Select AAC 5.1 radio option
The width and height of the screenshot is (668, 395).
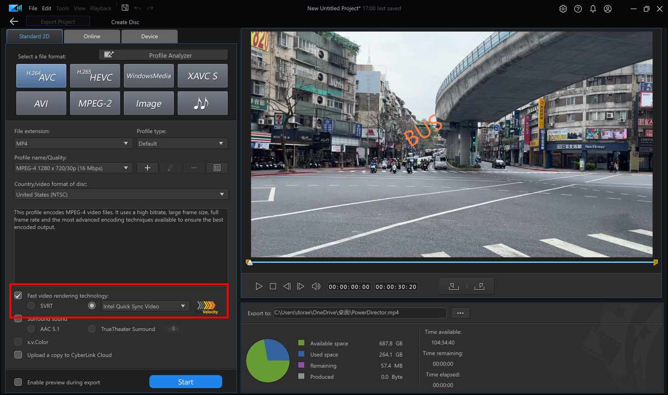31,329
